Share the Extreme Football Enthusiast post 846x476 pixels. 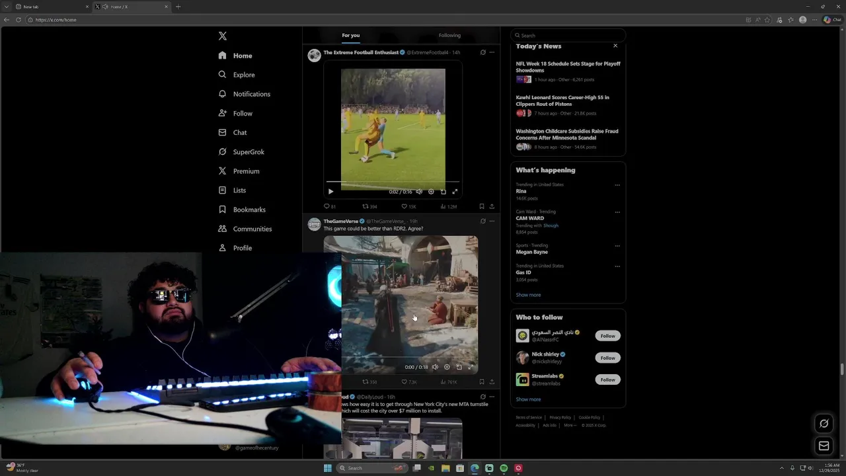(492, 206)
